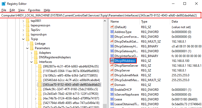Screen dimensions: 202x108
Task: Click the folder icon beside Tcpip
Action: tap(28, 39)
